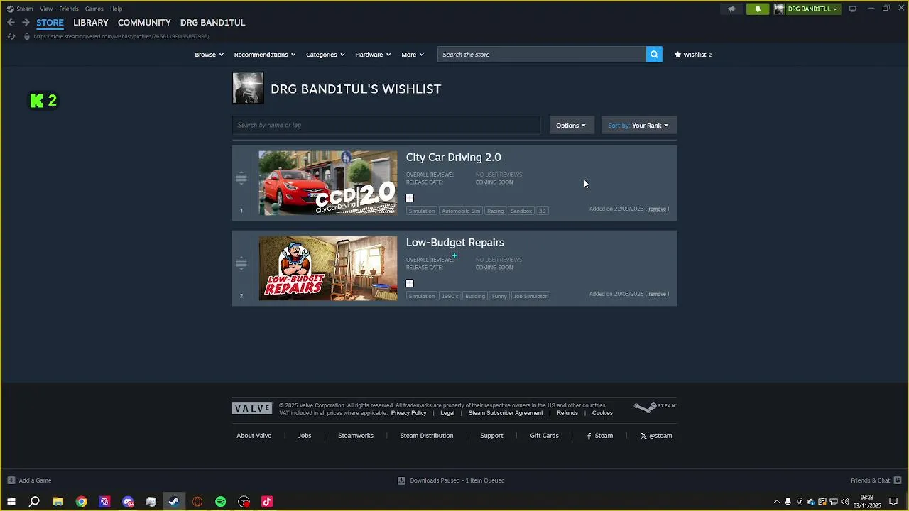Open the Games menu

(x=94, y=9)
